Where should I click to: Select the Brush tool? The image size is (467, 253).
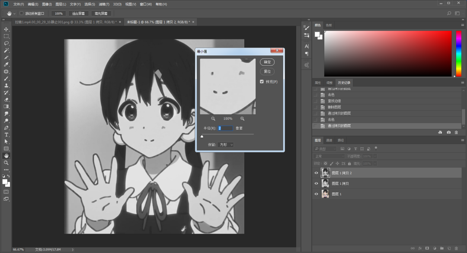click(6, 79)
